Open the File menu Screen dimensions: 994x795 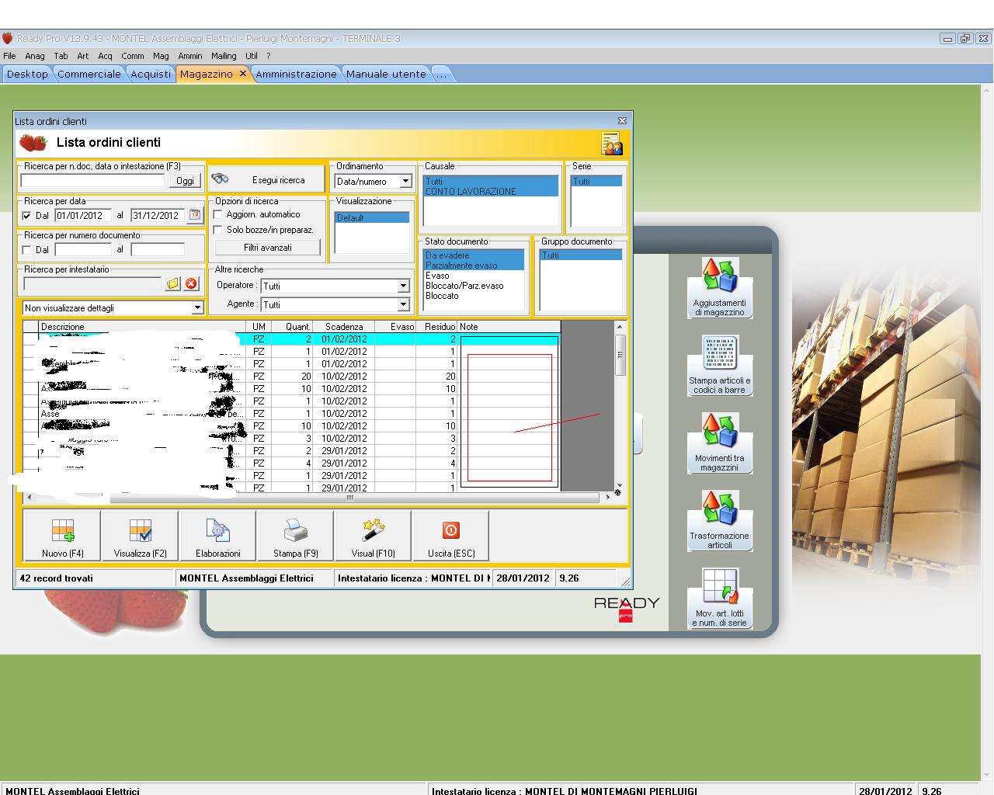click(x=9, y=56)
